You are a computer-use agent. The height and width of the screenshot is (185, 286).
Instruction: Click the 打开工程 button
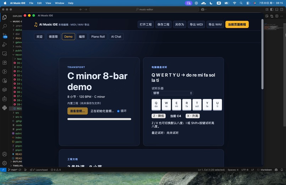pyautogui.click(x=146, y=24)
